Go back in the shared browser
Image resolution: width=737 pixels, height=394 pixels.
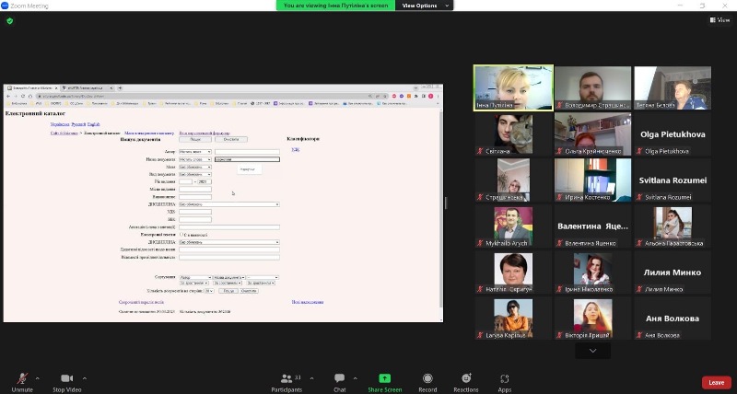[x=8, y=96]
